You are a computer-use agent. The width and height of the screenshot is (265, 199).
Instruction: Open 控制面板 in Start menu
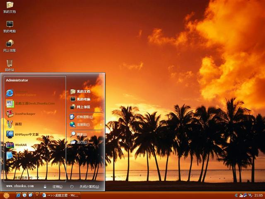click(84, 117)
